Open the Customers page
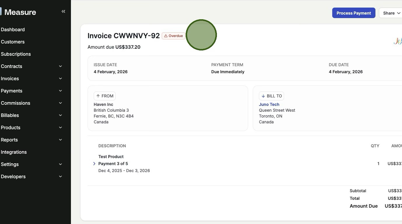402x224 pixels. click(13, 42)
